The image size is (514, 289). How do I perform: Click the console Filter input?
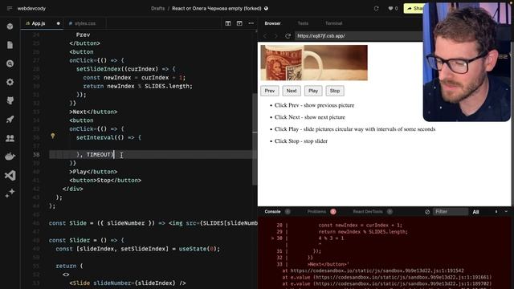[451, 212]
